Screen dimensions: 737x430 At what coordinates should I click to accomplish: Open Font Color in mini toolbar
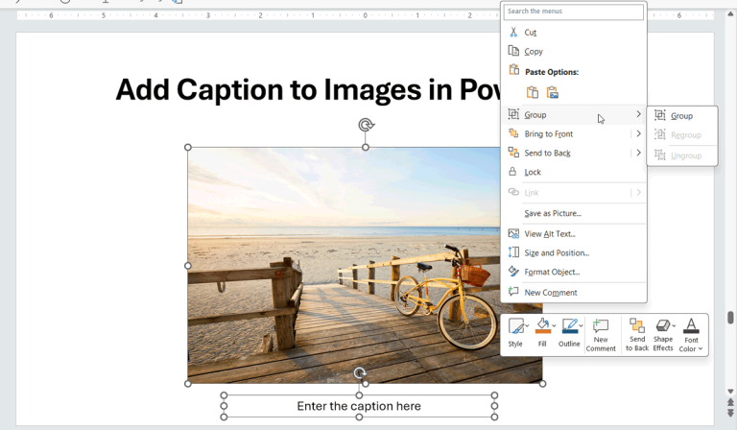coord(691,335)
